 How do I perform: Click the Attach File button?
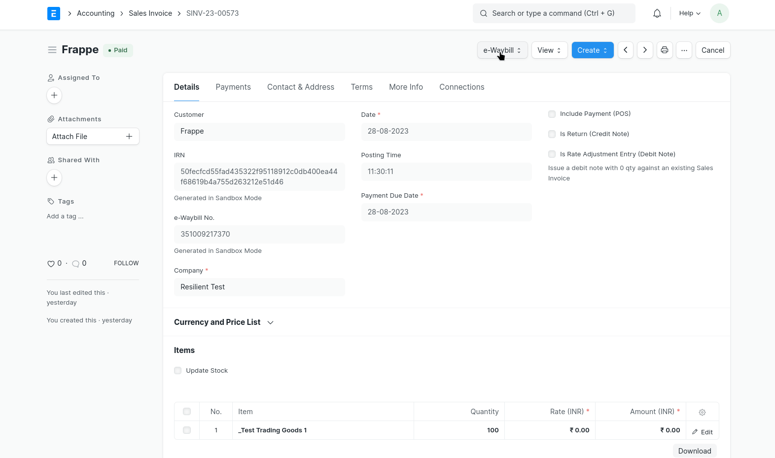pyautogui.click(x=93, y=137)
